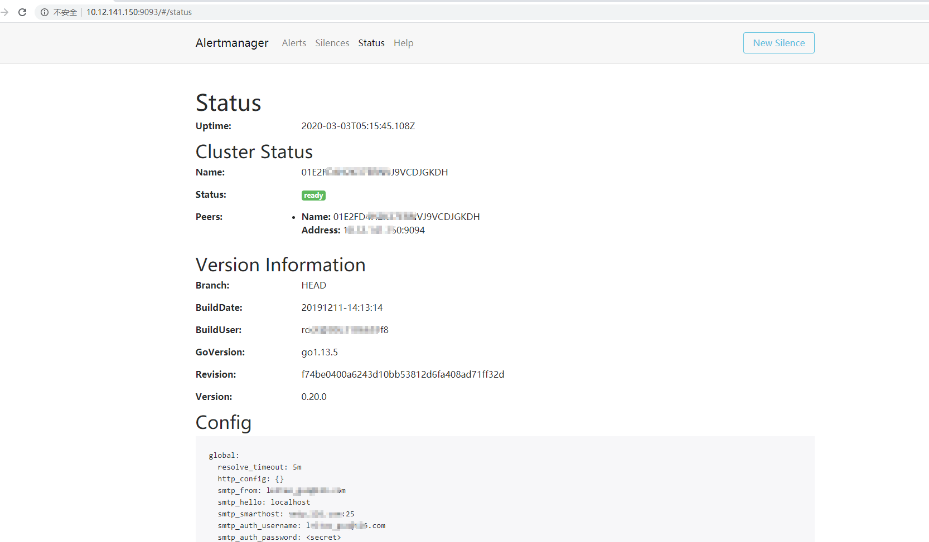Click the smtp_auth_username config line

pos(302,526)
